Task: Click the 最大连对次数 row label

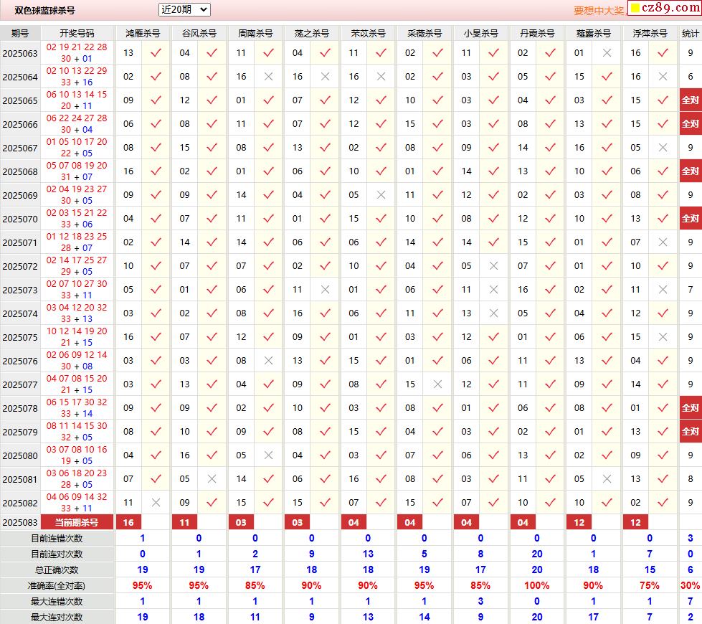Action: (x=57, y=618)
